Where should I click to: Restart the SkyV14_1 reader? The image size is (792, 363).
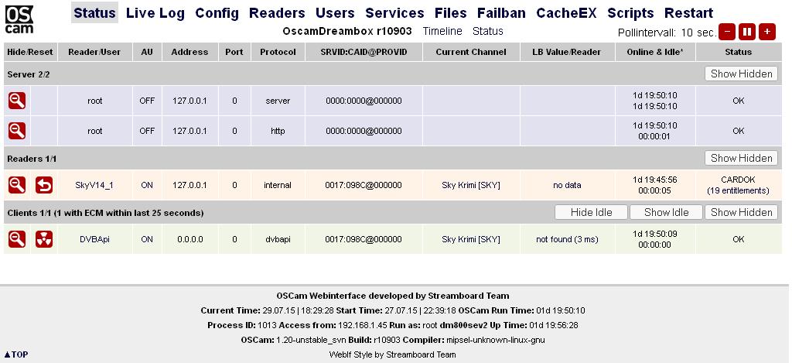tap(44, 185)
